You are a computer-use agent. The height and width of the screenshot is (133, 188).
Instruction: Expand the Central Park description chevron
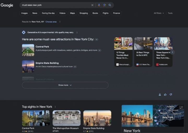(x=99, y=50)
